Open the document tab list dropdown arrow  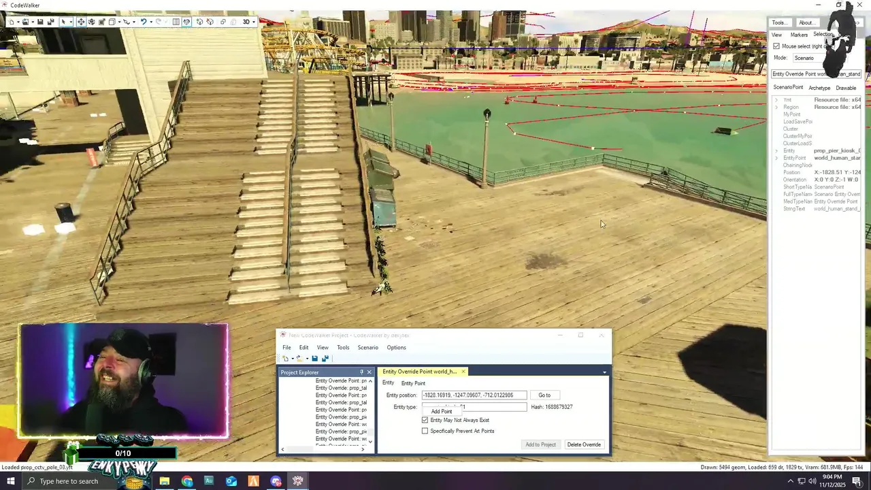[604, 372]
